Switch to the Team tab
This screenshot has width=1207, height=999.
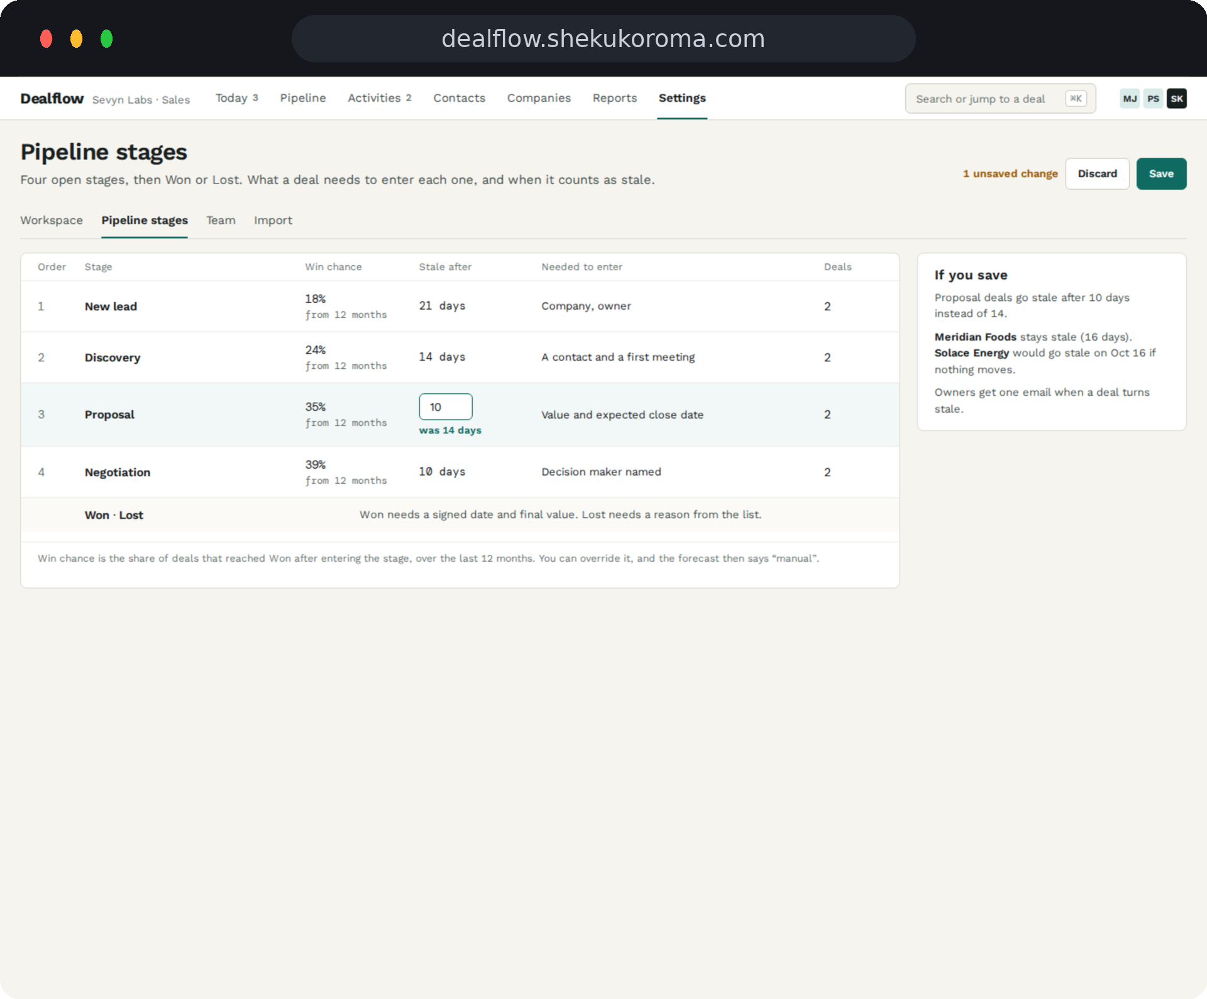click(221, 221)
